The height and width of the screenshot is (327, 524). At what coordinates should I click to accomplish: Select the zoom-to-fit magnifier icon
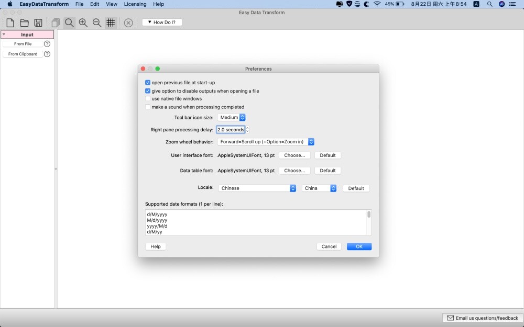coord(69,22)
